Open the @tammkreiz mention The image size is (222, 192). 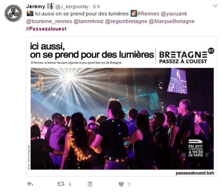click(x=89, y=21)
